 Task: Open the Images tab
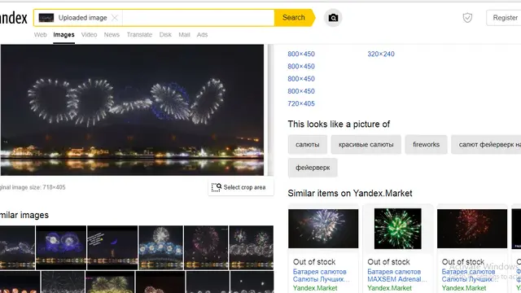[63, 34]
